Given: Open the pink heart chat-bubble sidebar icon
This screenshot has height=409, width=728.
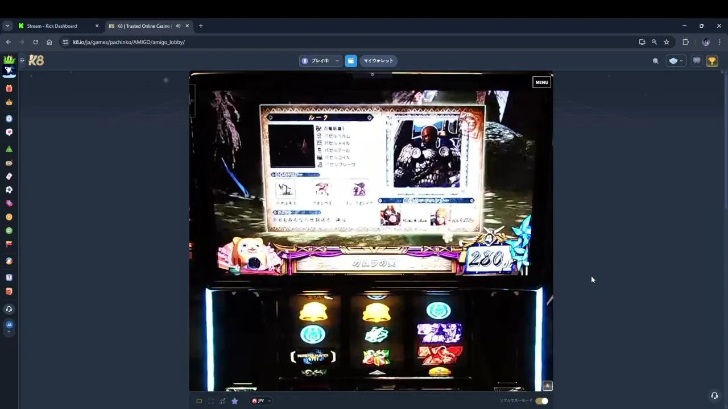Looking at the screenshot, I should pyautogui.click(x=9, y=132).
